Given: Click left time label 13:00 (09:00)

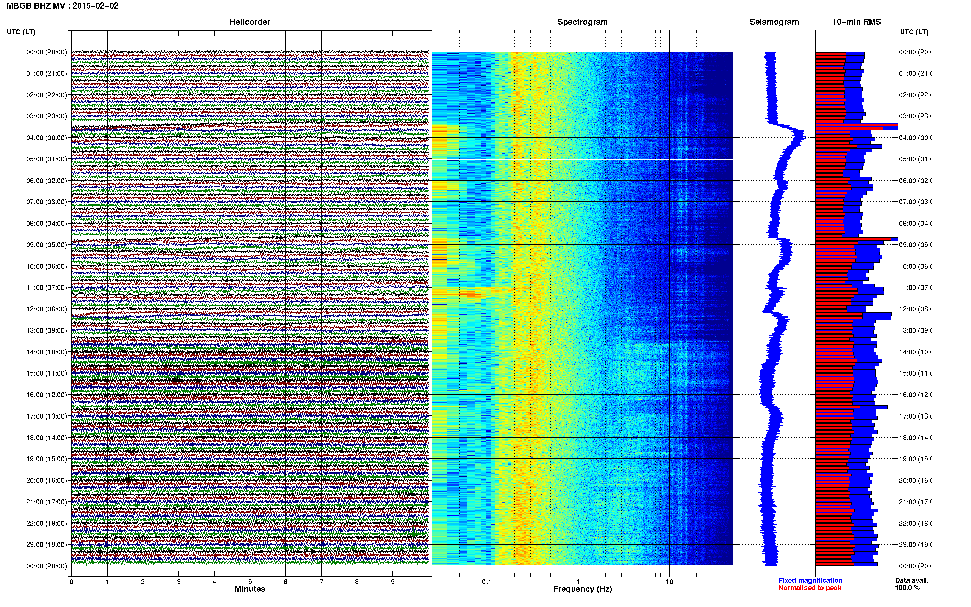Looking at the screenshot, I should tap(46, 330).
